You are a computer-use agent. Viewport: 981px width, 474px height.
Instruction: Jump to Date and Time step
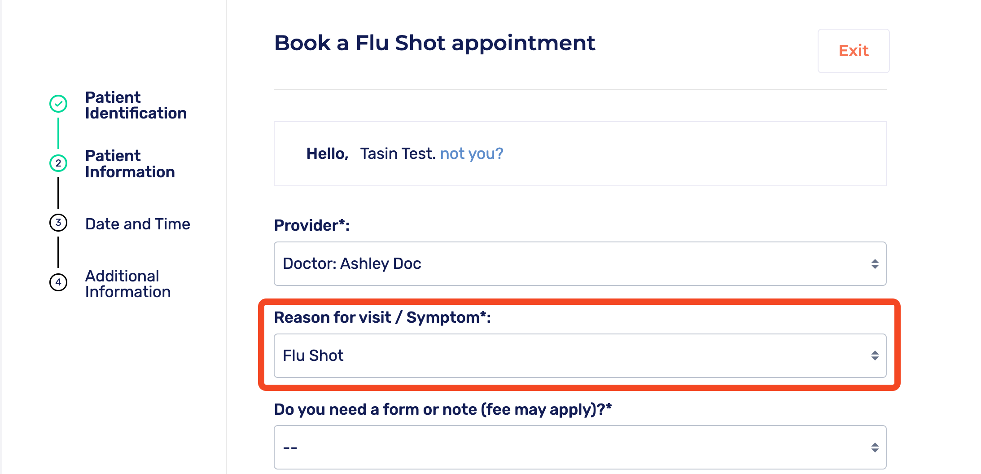(137, 224)
